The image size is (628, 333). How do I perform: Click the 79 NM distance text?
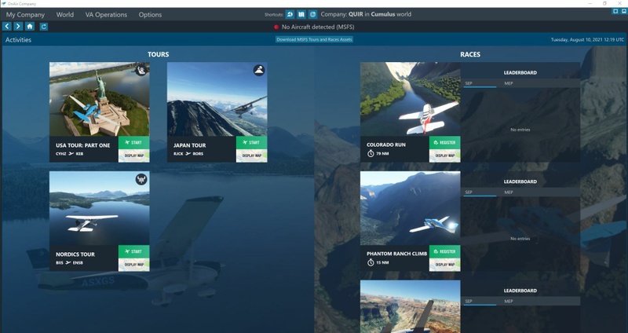[382, 154]
